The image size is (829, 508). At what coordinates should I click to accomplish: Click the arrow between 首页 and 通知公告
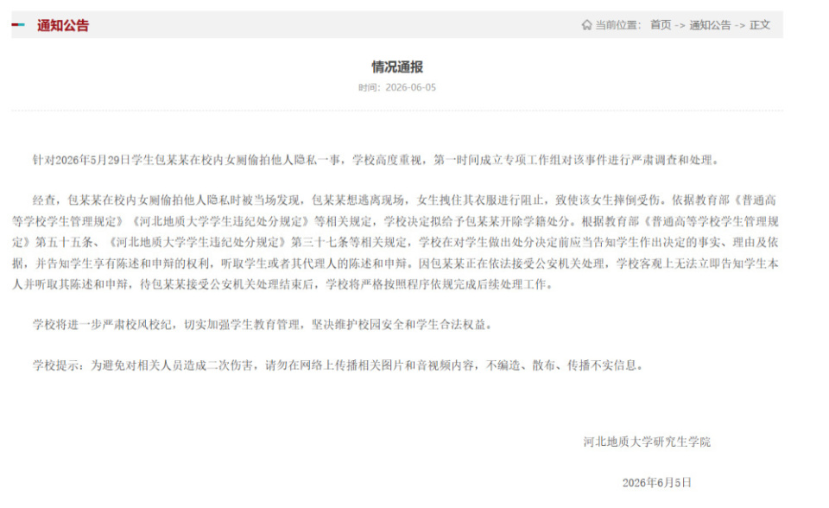coord(680,25)
